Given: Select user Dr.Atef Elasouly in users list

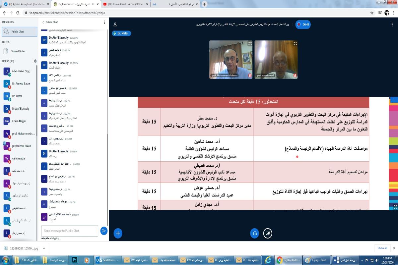Looking at the screenshot, I should [x=19, y=109].
